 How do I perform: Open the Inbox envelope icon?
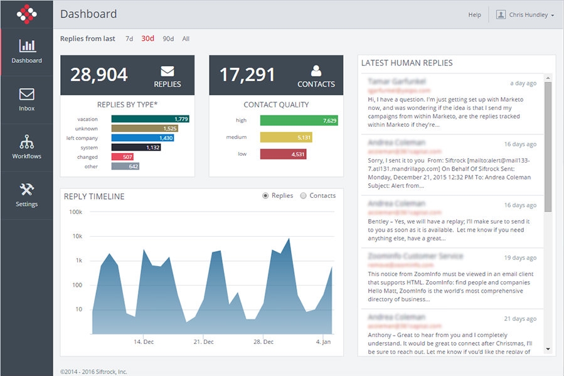(26, 94)
